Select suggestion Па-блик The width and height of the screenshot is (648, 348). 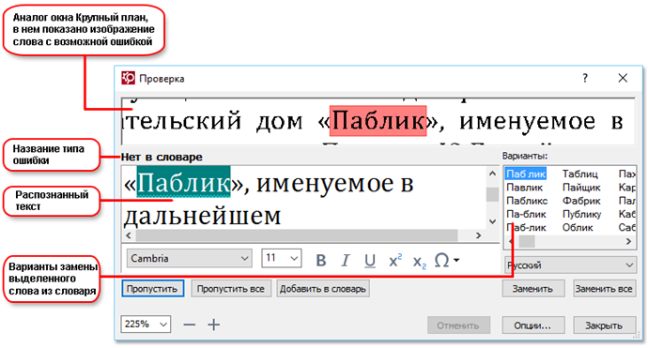click(526, 214)
